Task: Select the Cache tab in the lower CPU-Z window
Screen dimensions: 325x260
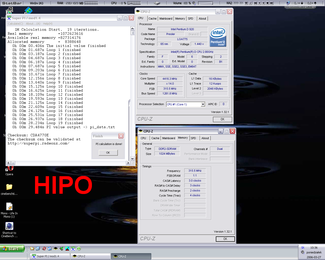Action: pyautogui.click(x=155, y=138)
